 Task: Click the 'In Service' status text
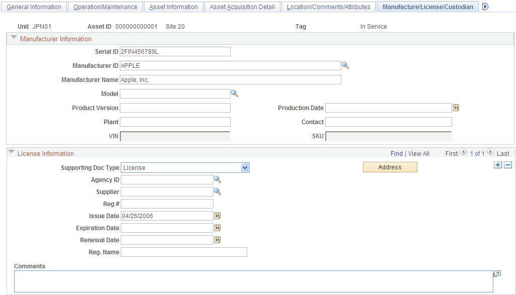coord(374,27)
